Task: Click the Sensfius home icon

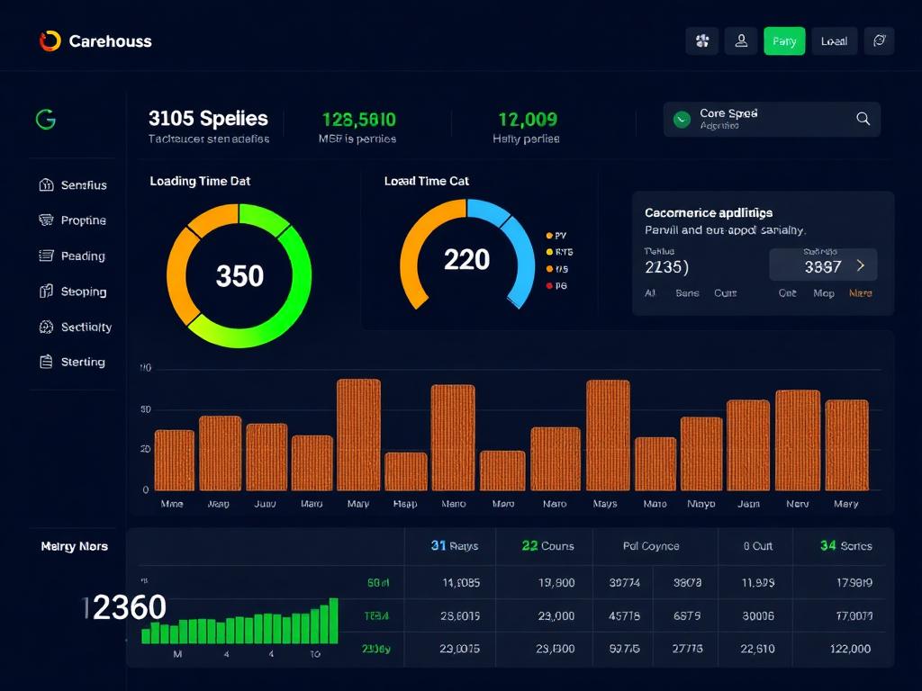Action: (47, 185)
